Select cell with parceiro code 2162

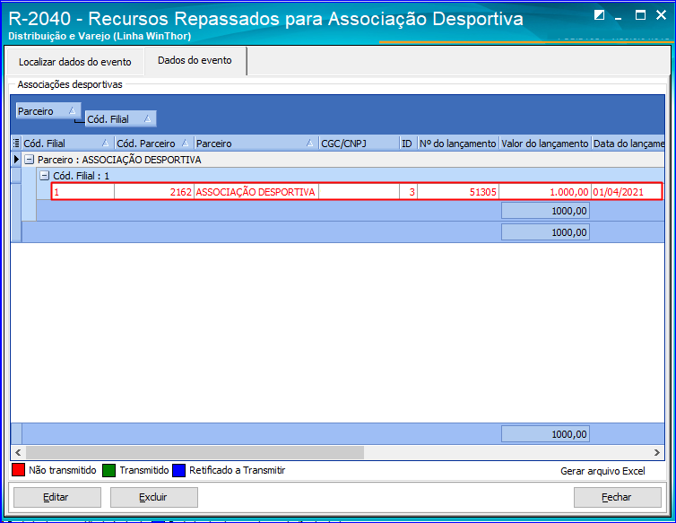[x=154, y=192]
